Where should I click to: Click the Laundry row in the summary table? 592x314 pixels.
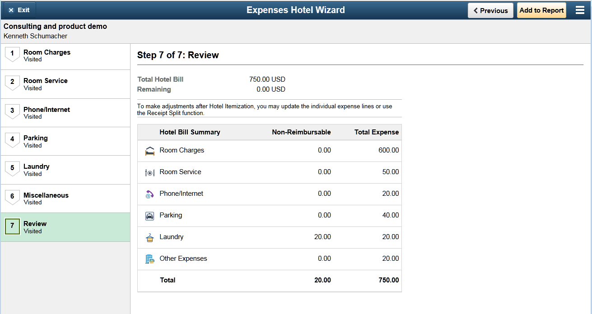(269, 237)
